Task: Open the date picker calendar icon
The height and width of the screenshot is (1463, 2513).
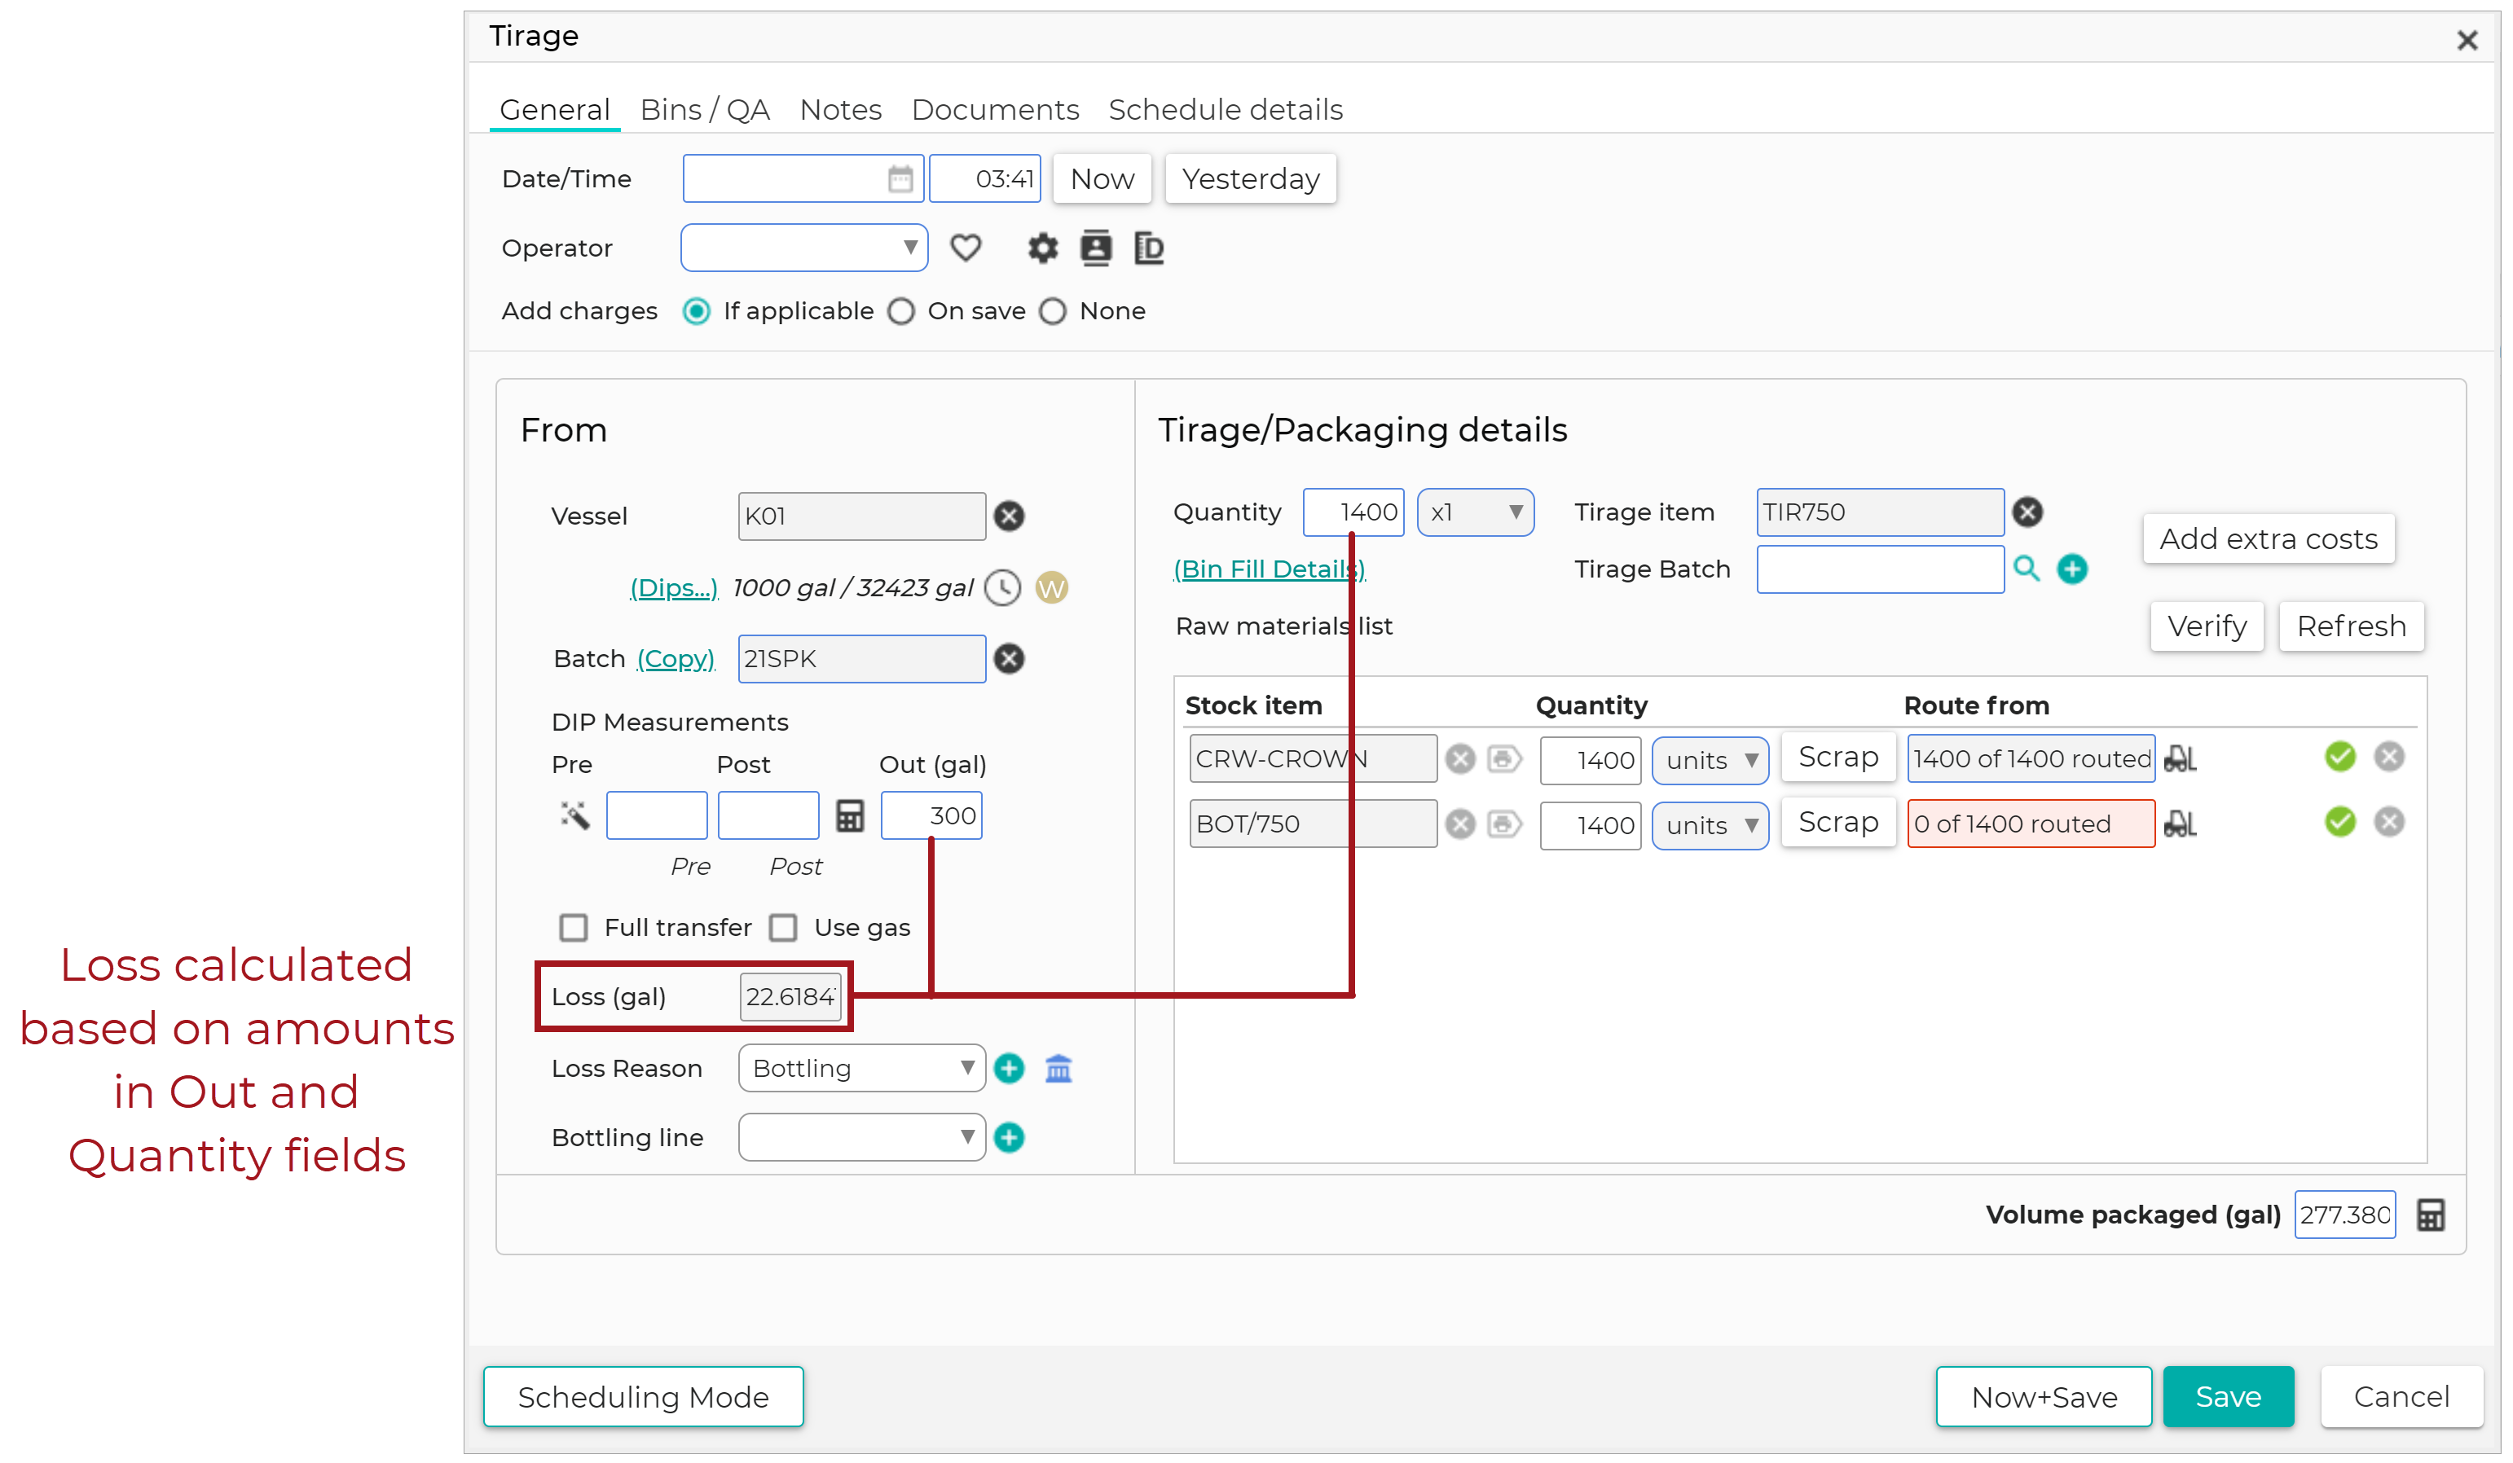Action: pos(900,179)
